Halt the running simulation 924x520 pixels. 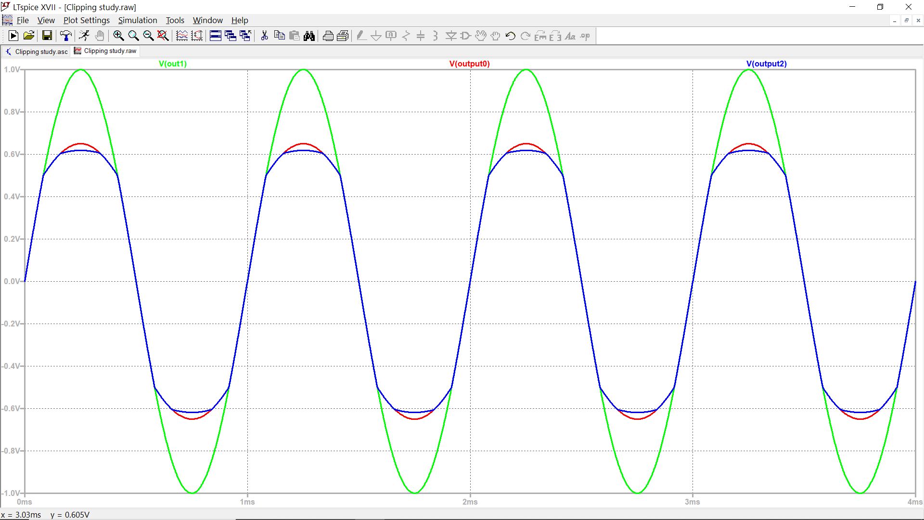(x=100, y=35)
